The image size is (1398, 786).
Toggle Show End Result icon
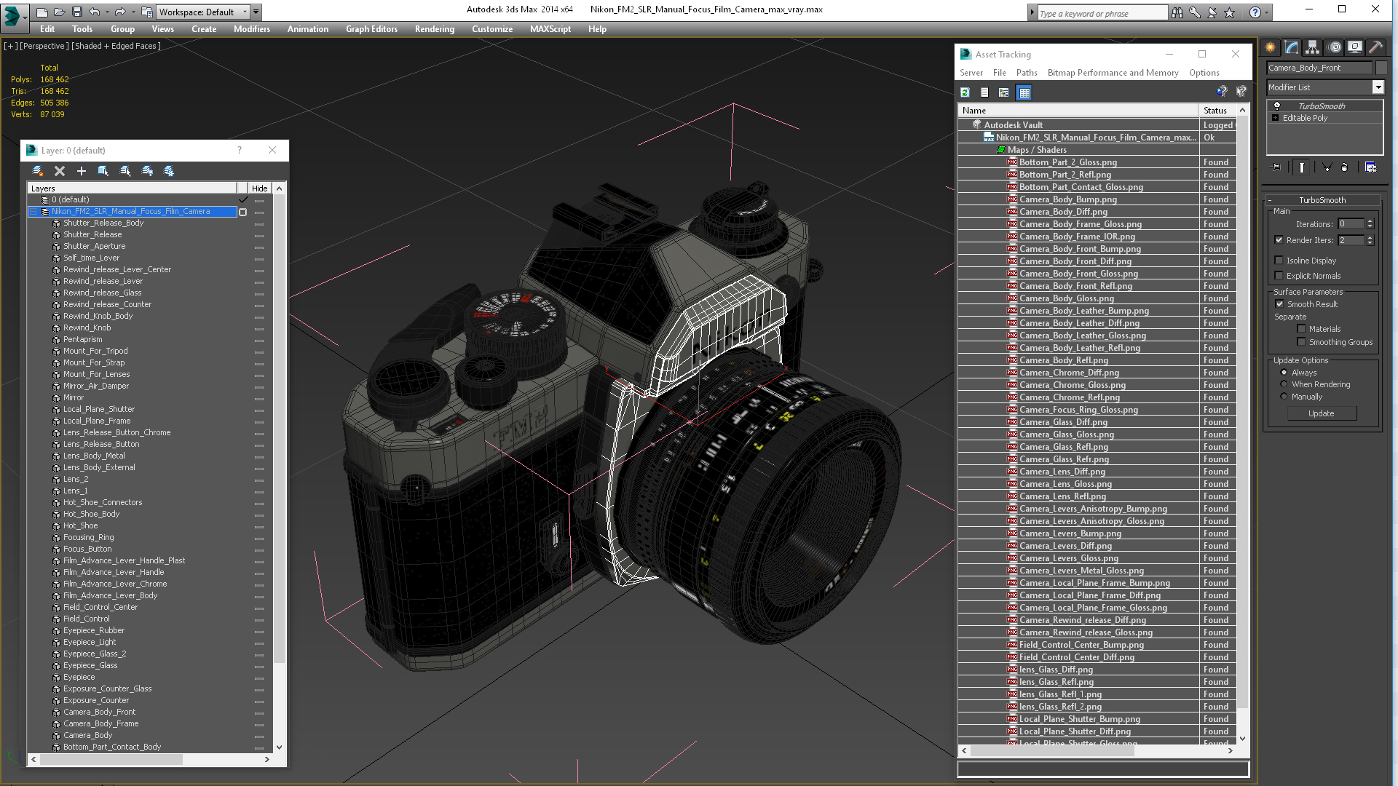point(1302,167)
